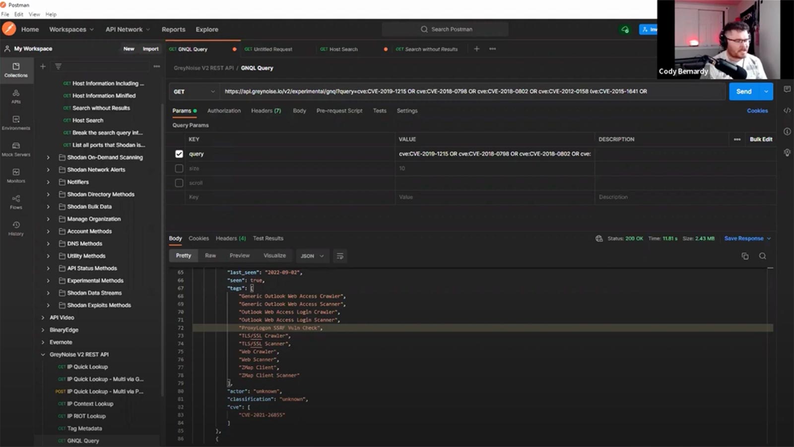Screen dimensions: 794x447
Task: Open the Reports page
Action: (173, 29)
